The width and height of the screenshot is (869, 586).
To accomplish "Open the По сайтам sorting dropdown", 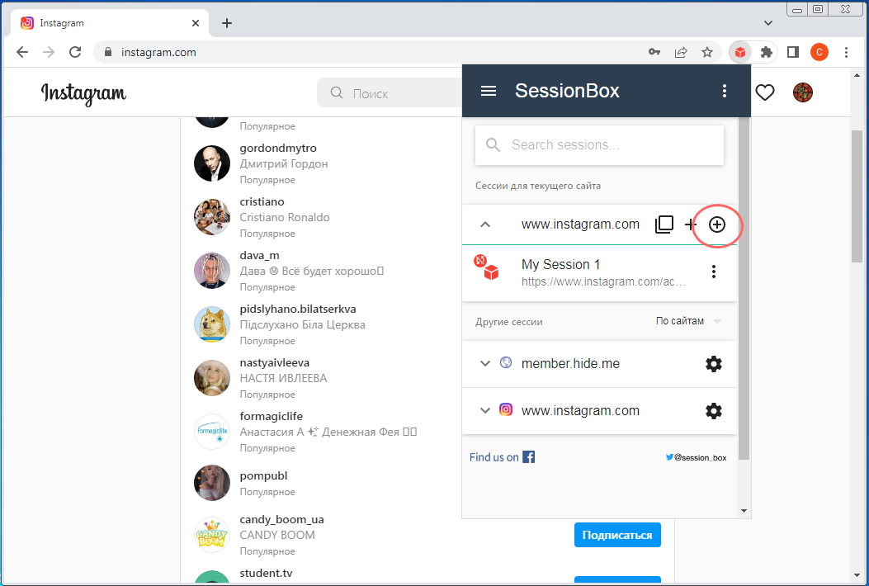I will [688, 322].
